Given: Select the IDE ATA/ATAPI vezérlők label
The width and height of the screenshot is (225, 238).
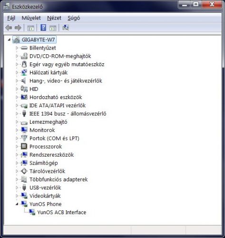Looking at the screenshot, I should [58, 105].
